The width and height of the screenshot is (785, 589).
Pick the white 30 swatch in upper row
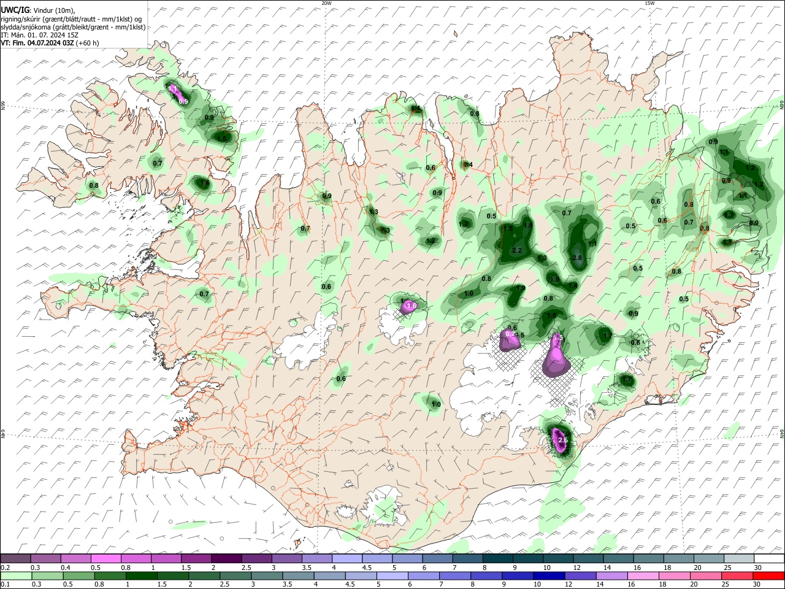(x=769, y=558)
